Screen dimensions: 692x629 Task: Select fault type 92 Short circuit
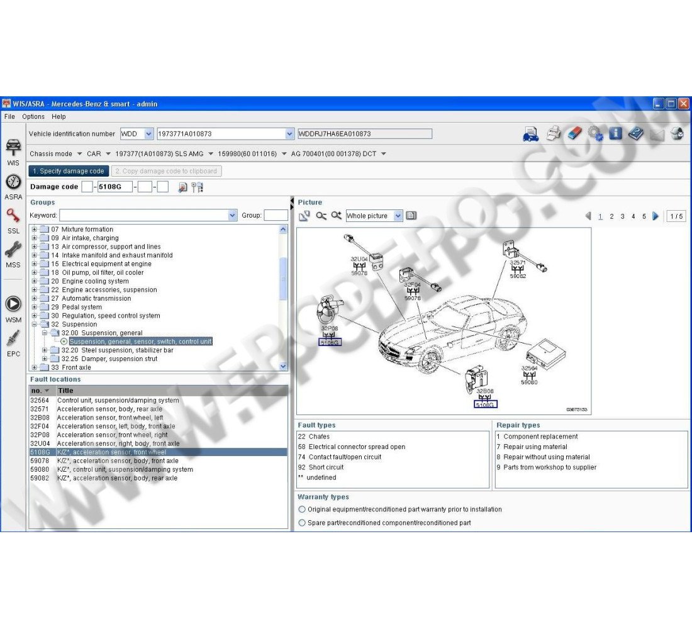point(321,467)
